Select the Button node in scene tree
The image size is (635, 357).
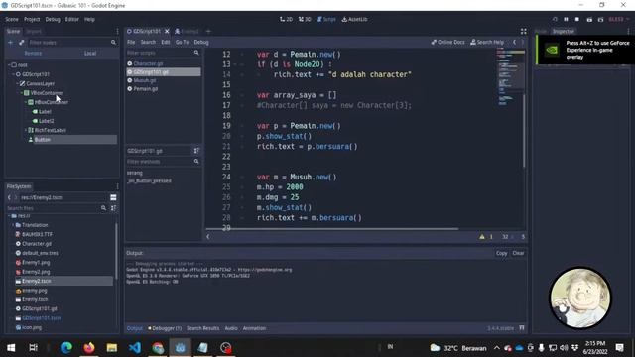pyautogui.click(x=42, y=140)
